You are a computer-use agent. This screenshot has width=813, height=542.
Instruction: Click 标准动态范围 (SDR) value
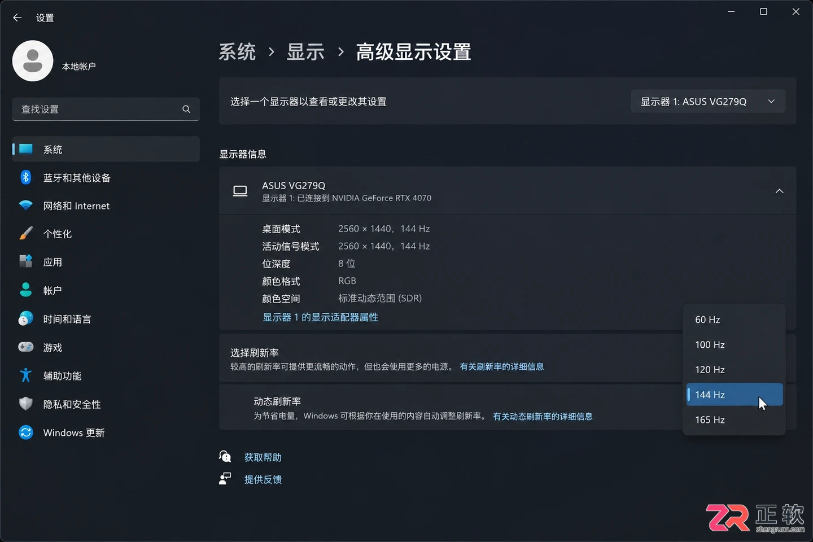click(x=380, y=298)
